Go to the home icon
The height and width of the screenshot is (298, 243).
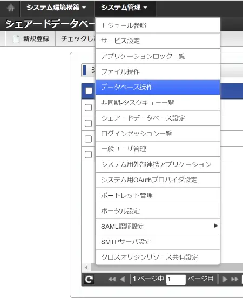pos(11,8)
